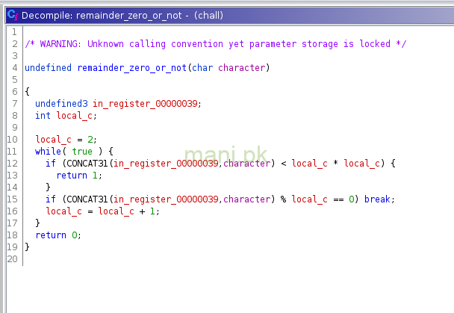Viewport: 454px width, 313px height.
Task: Select in_register_00000039 declaration on line 7
Action: pos(145,103)
